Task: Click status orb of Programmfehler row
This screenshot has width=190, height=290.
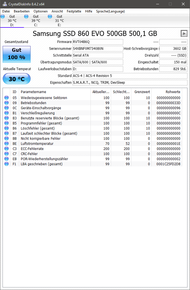Action: pos(6,123)
